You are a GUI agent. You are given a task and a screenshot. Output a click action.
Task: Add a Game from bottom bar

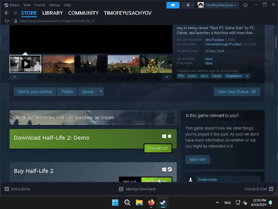[17, 189]
